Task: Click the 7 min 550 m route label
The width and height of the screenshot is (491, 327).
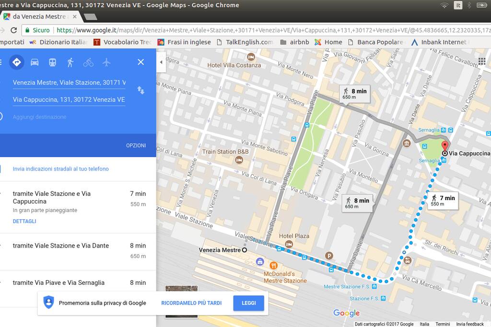Action: point(443,201)
